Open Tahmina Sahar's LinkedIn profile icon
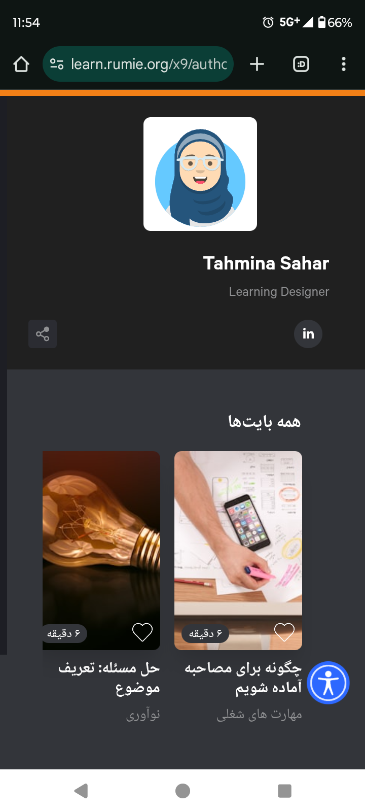The height and width of the screenshot is (812, 365). [x=308, y=334]
